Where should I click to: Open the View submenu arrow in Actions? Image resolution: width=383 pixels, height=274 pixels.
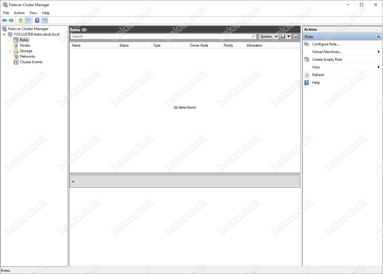379,67
